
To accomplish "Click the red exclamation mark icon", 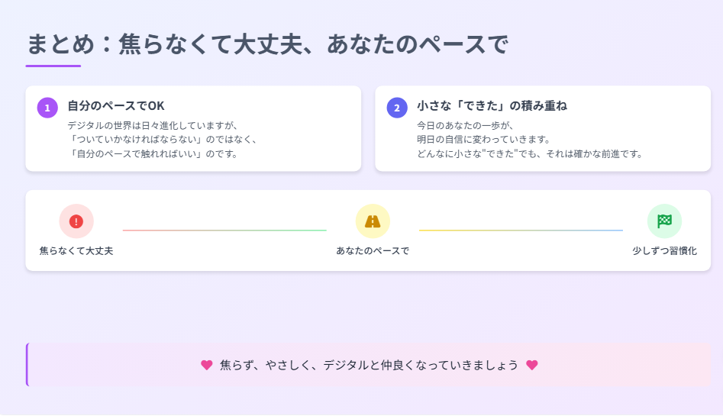I will click(76, 221).
